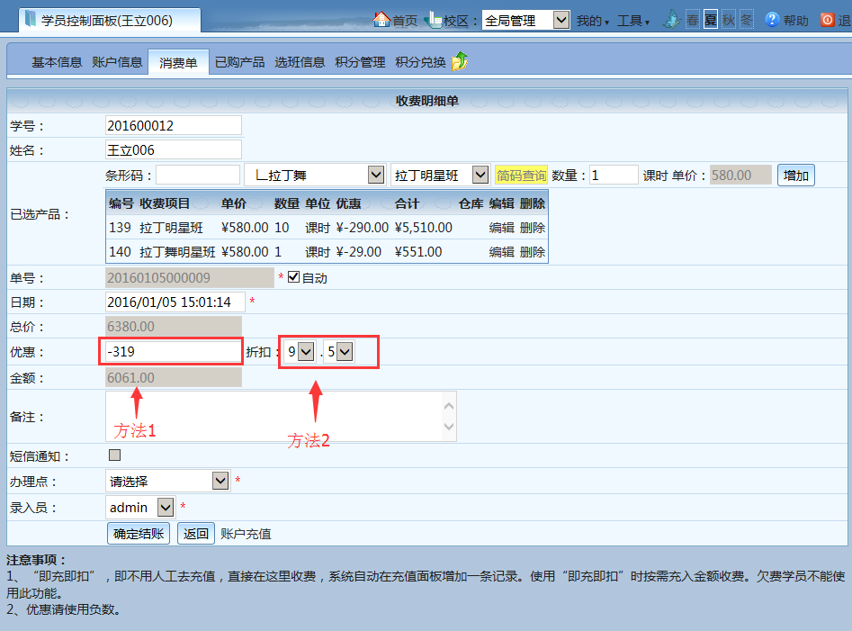Open the 录入员 admin dropdown
The image size is (852, 631).
(139, 507)
